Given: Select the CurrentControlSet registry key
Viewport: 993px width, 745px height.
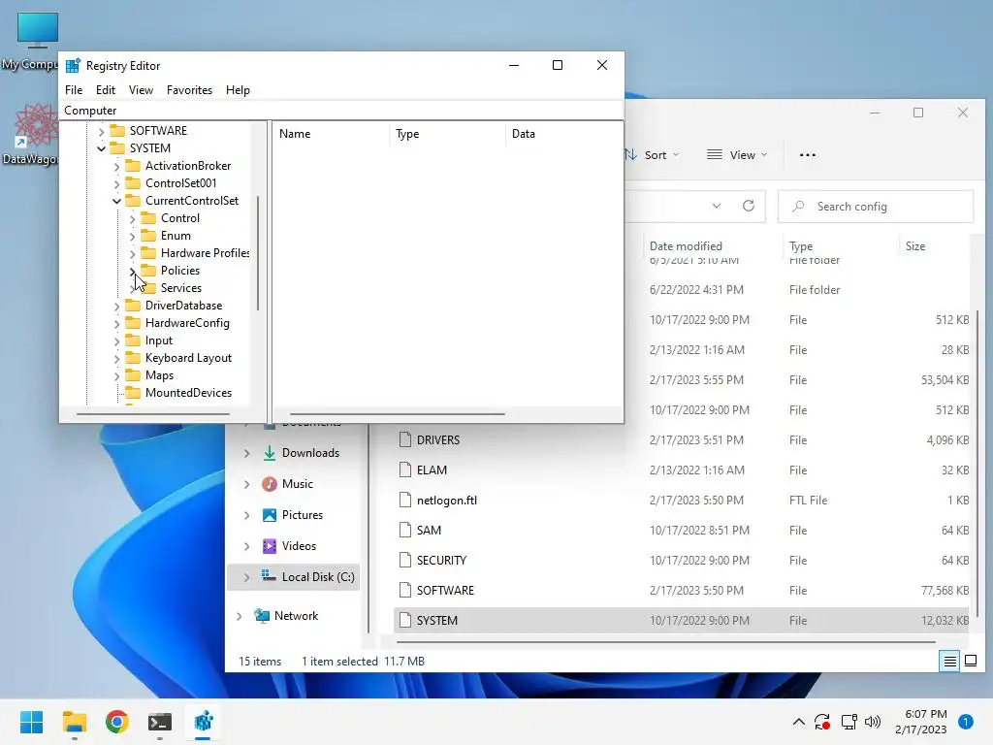Looking at the screenshot, I should tap(192, 200).
